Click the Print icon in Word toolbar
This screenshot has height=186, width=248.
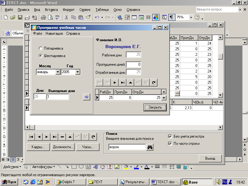(x=43, y=17)
